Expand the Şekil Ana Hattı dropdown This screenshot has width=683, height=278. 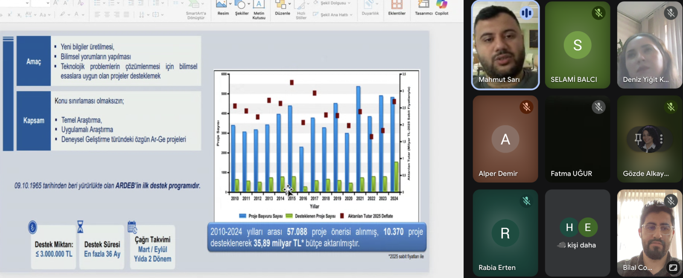[x=351, y=14]
